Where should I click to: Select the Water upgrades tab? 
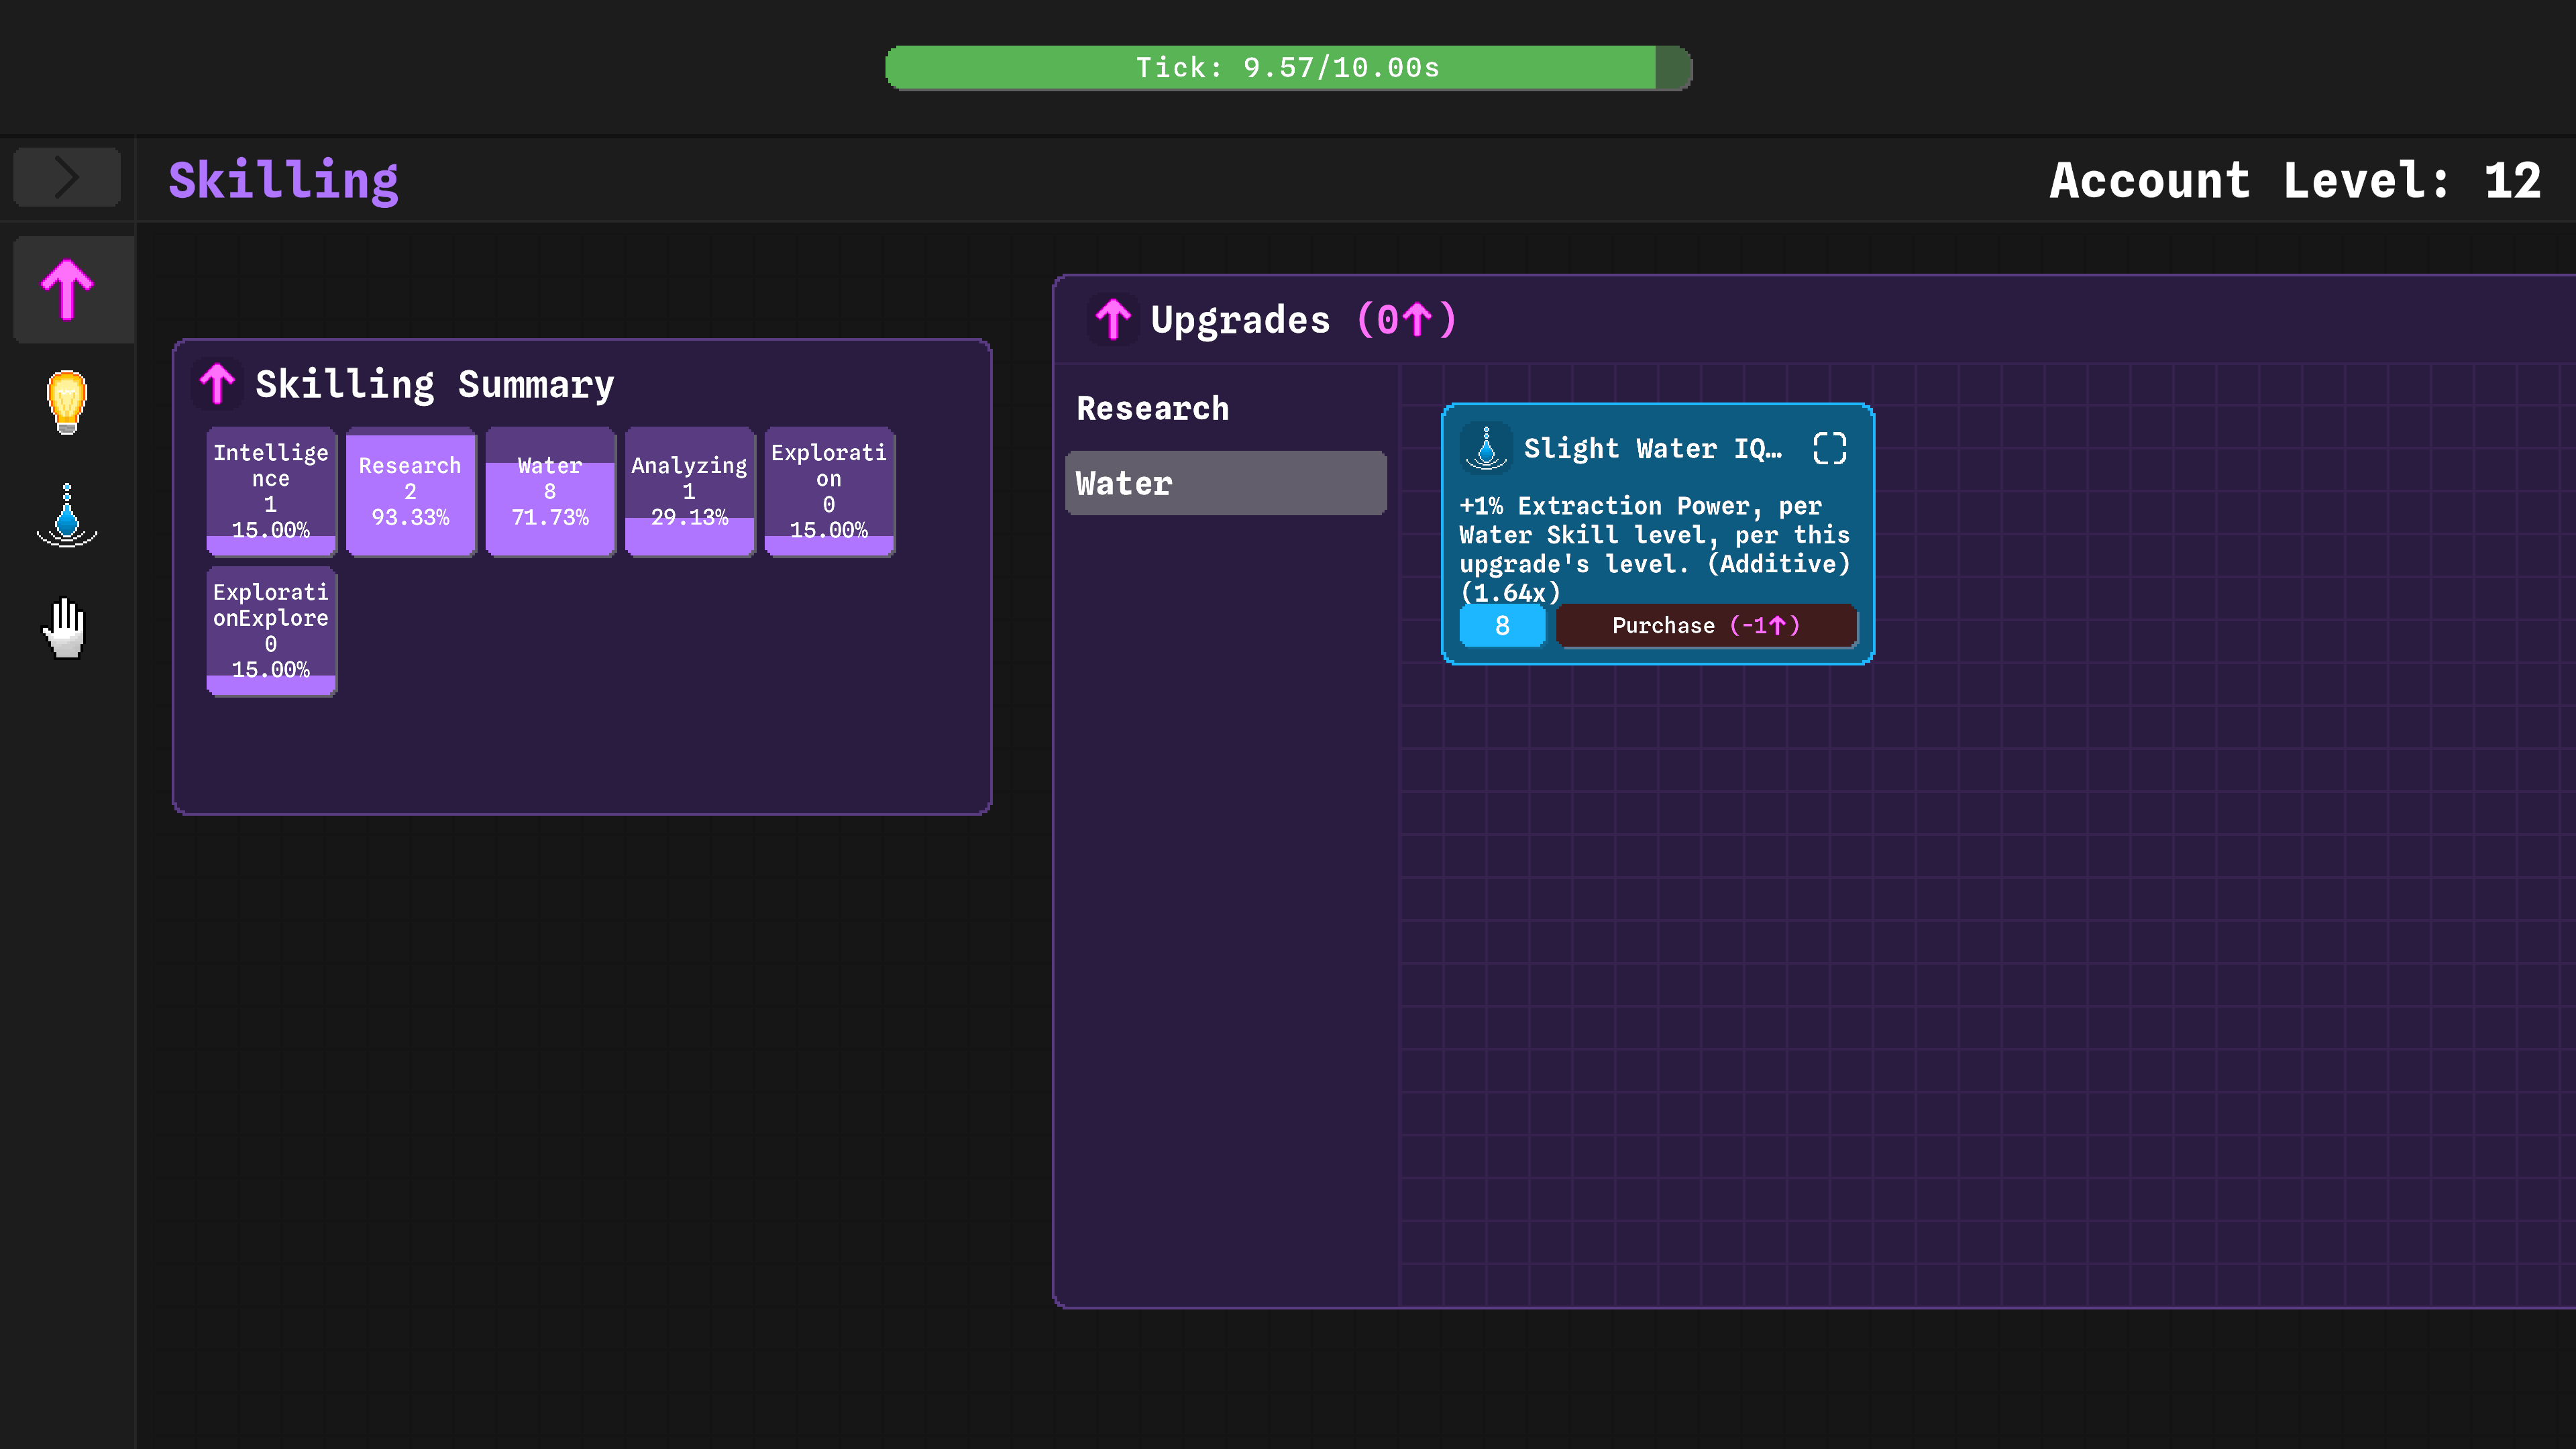coord(1225,484)
